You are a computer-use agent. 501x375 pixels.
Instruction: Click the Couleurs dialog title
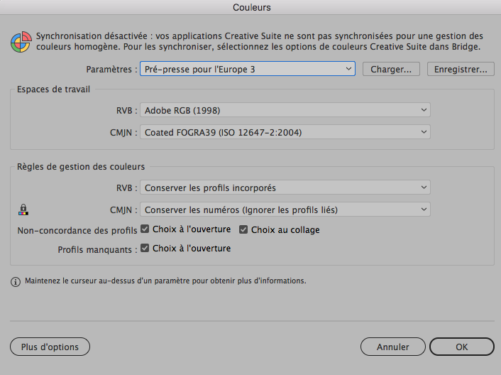click(x=252, y=7)
